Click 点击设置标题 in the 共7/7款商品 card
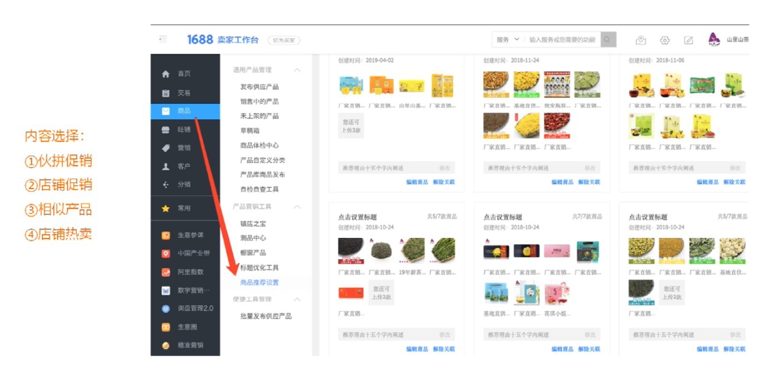This screenshot has height=365, width=760. pyautogui.click(x=503, y=217)
